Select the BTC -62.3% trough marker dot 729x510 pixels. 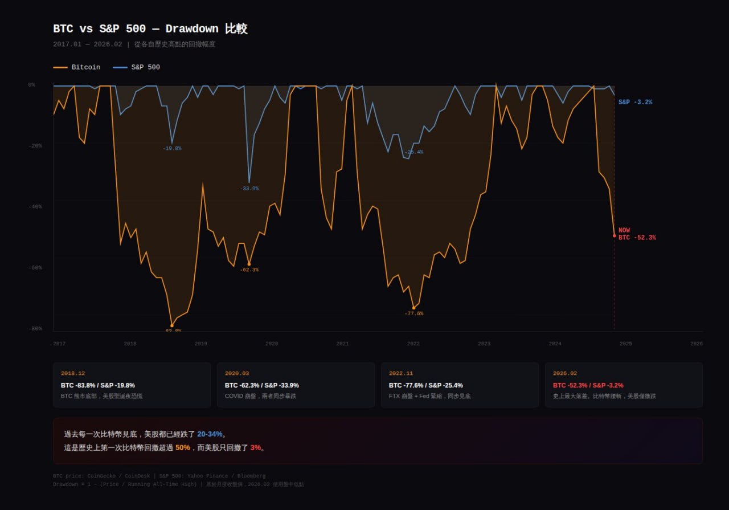[x=249, y=264]
